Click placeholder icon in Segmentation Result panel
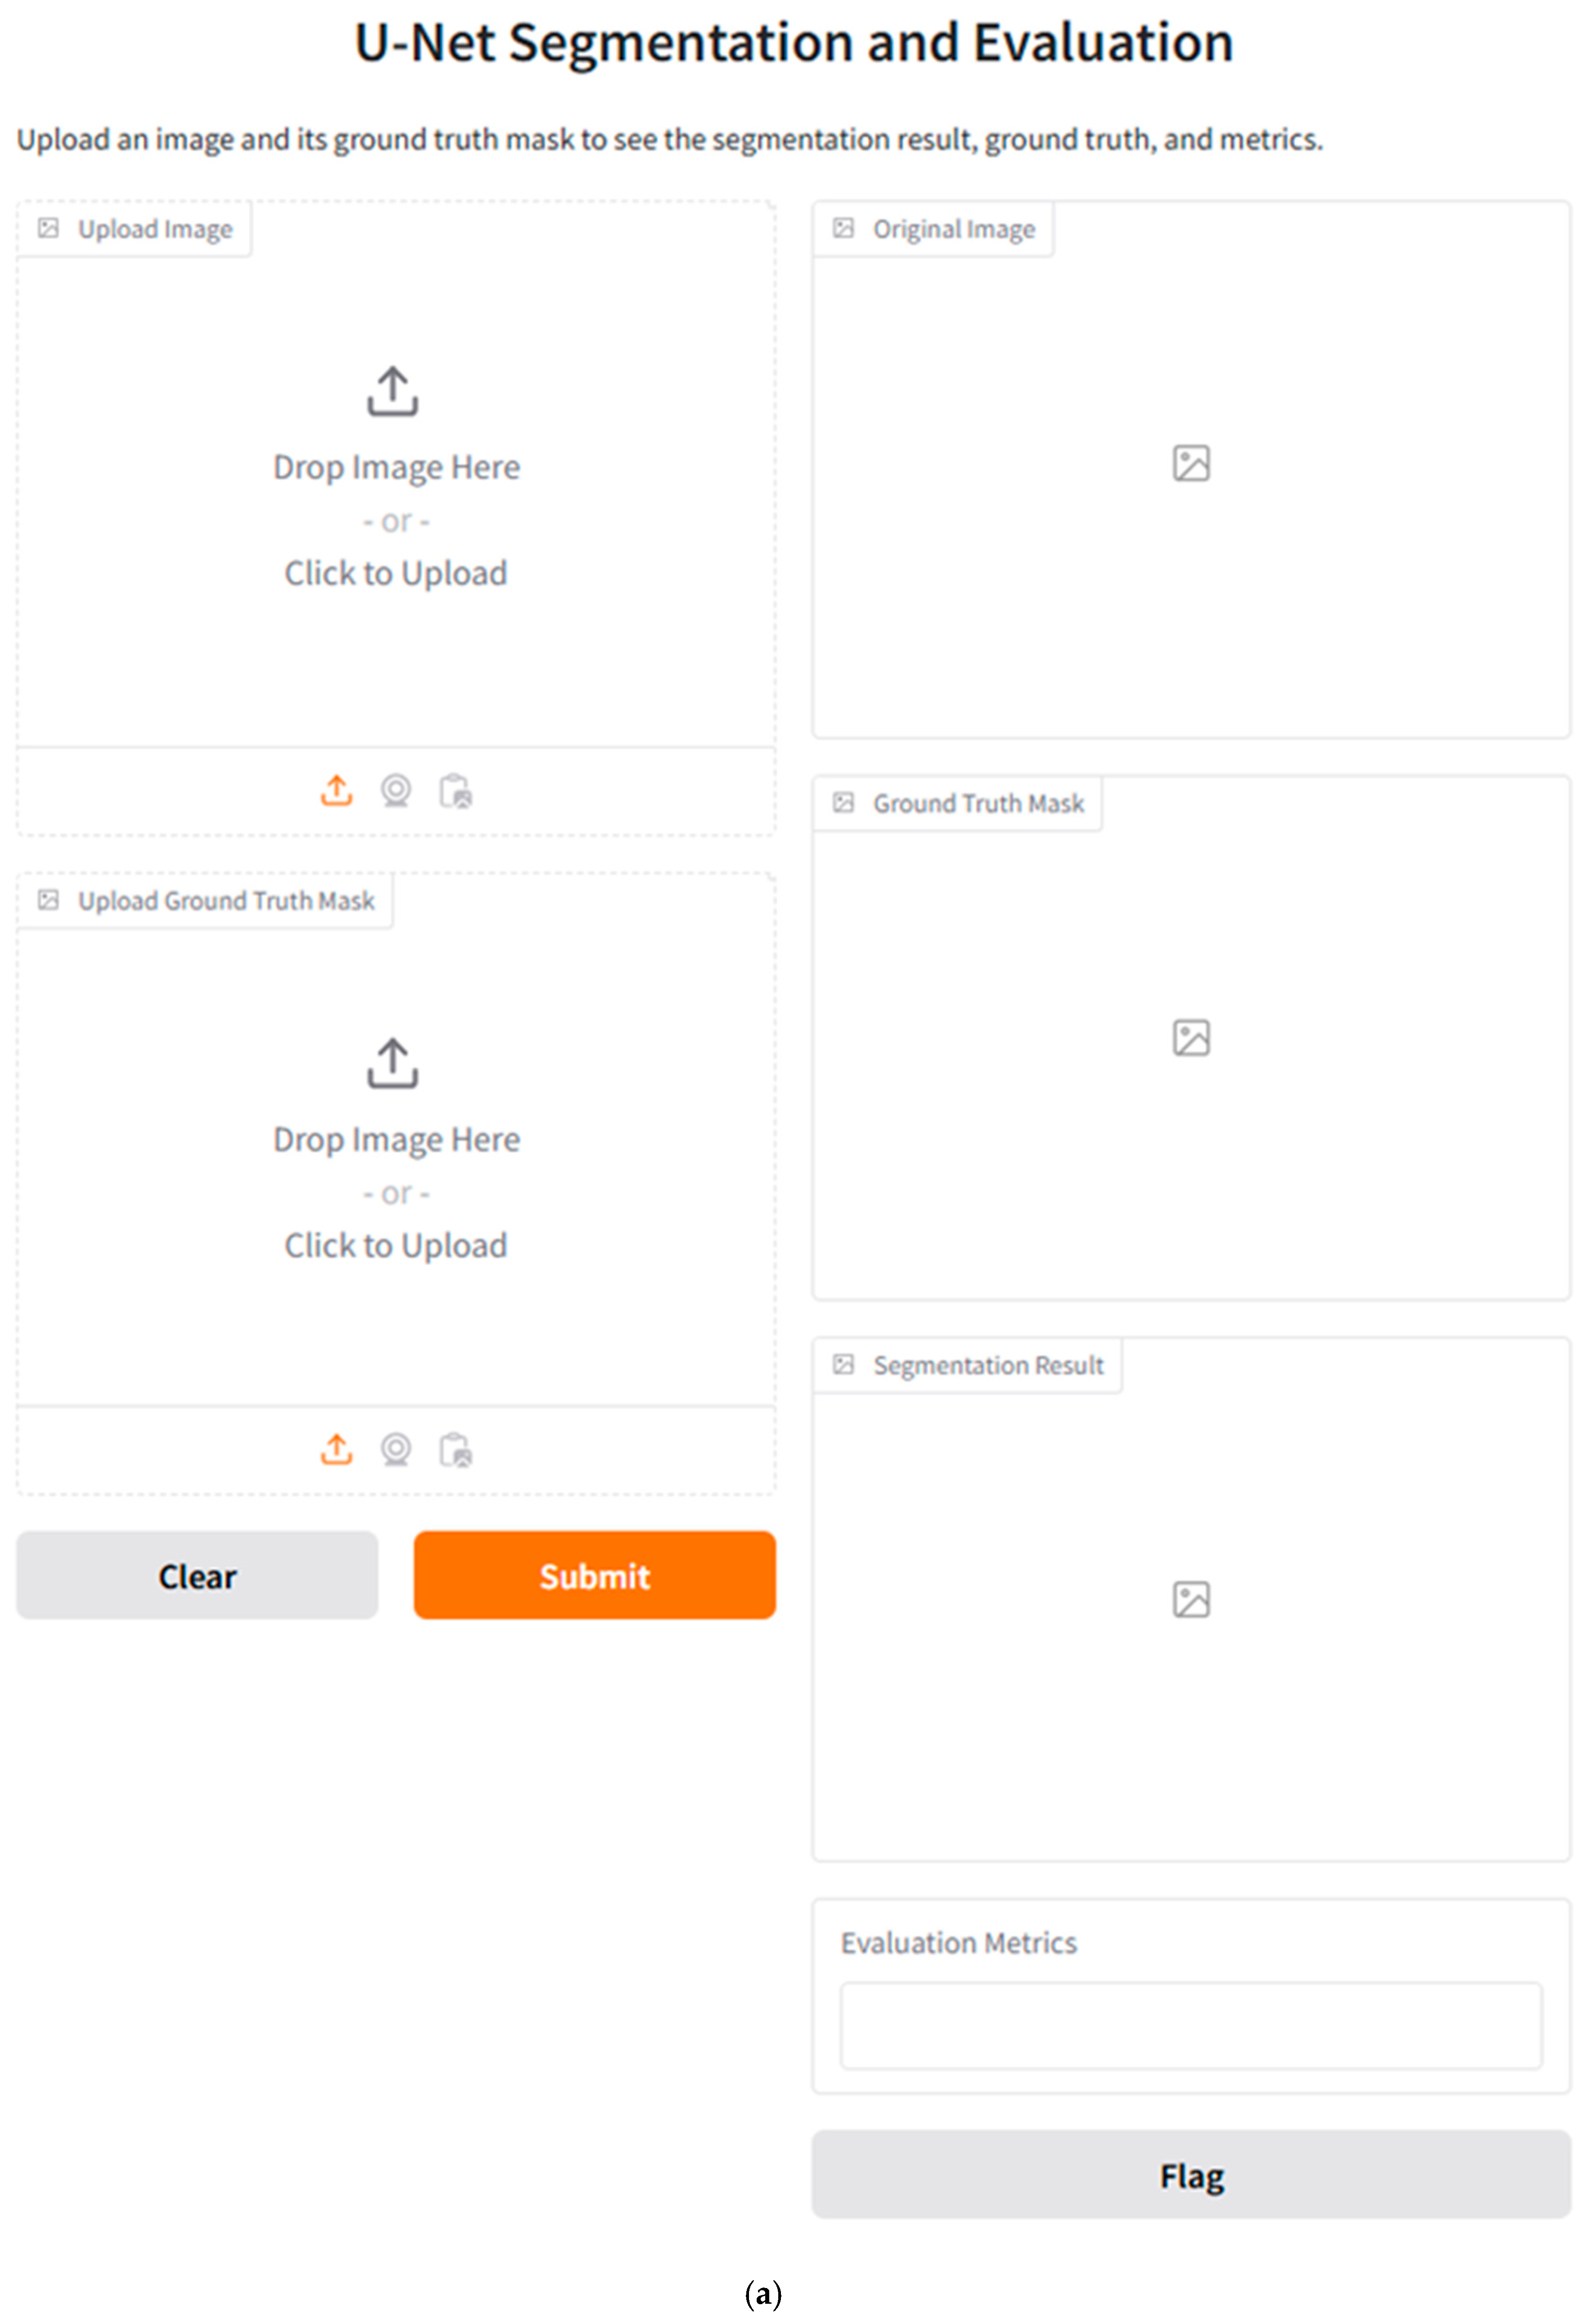The width and height of the screenshot is (1588, 2324). 1191,1599
